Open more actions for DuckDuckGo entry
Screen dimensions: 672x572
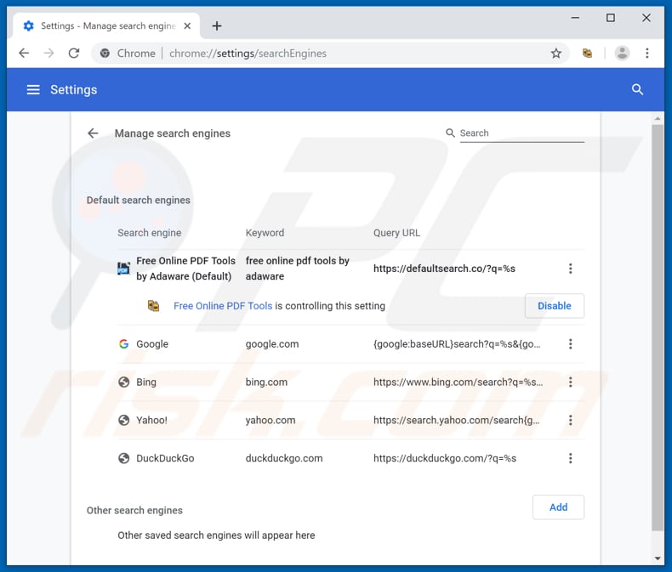[570, 458]
